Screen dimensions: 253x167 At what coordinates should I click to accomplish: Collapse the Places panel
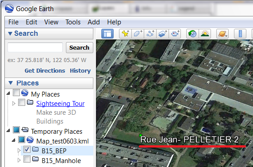tap(11, 83)
